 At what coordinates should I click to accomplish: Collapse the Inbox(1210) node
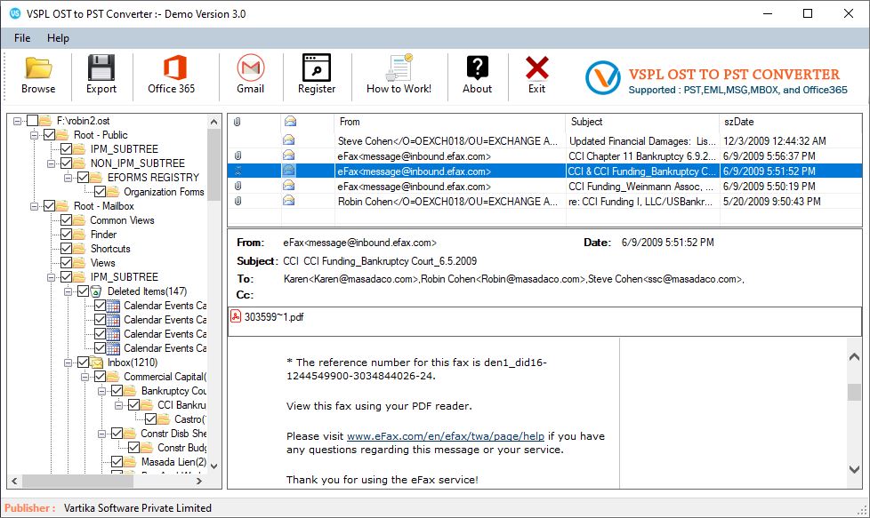(x=68, y=363)
